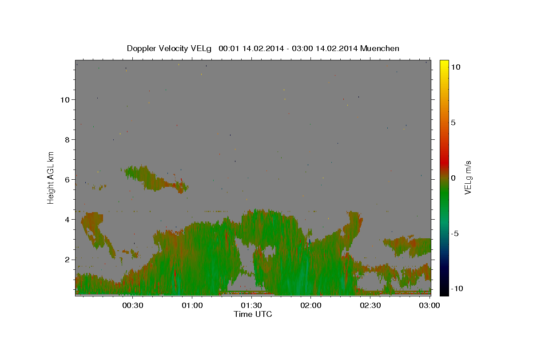Click the colorbar label 0
Image resolution: width=533 pixels, height=355 pixels.
[454, 178]
